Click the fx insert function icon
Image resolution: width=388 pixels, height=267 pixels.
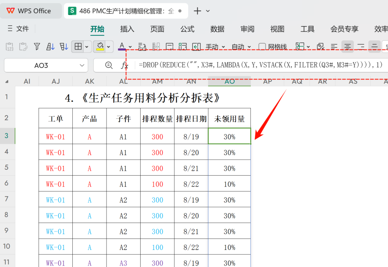coord(124,65)
